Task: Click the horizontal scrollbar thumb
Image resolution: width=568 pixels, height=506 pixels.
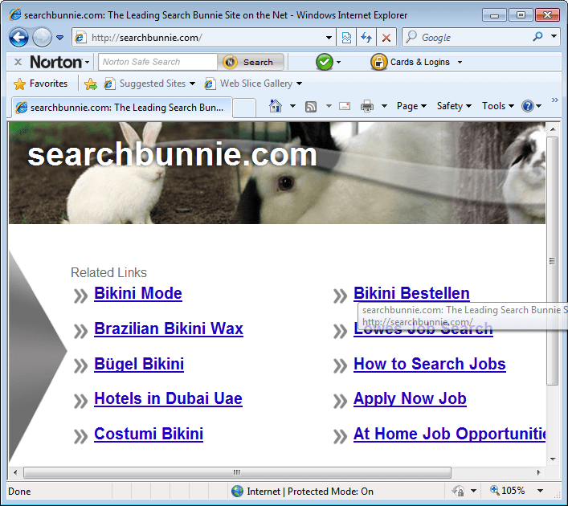Action: pos(237,472)
